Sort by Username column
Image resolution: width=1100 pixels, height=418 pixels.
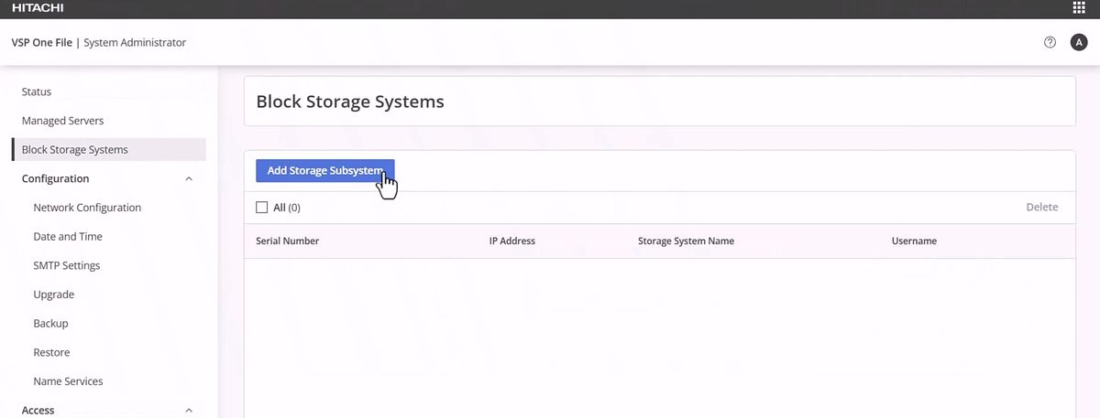914,241
